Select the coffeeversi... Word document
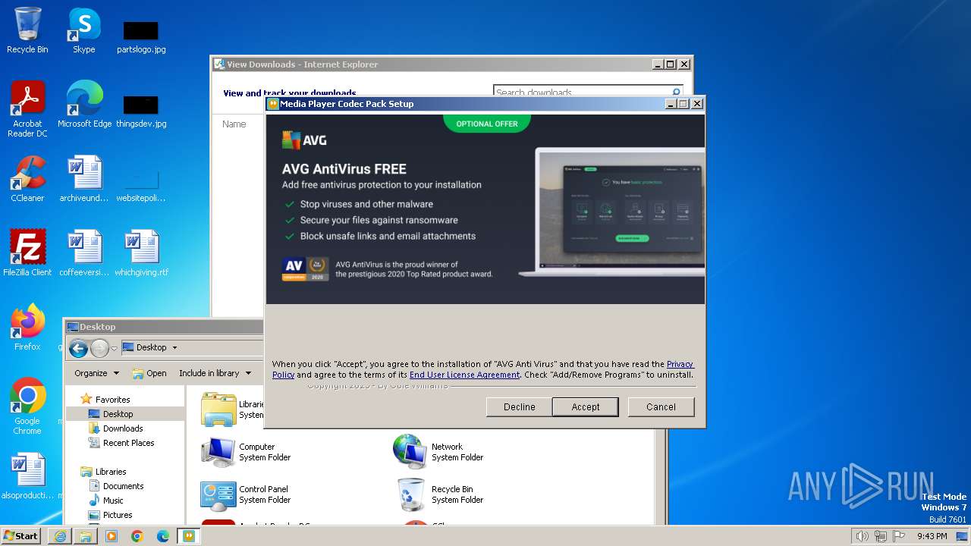971x546 pixels. (84, 253)
